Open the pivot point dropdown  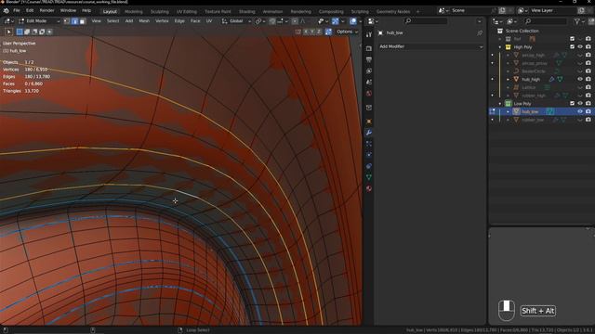[x=260, y=21]
